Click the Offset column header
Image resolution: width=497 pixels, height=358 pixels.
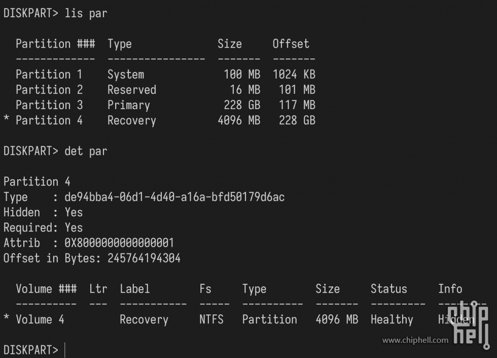click(291, 44)
